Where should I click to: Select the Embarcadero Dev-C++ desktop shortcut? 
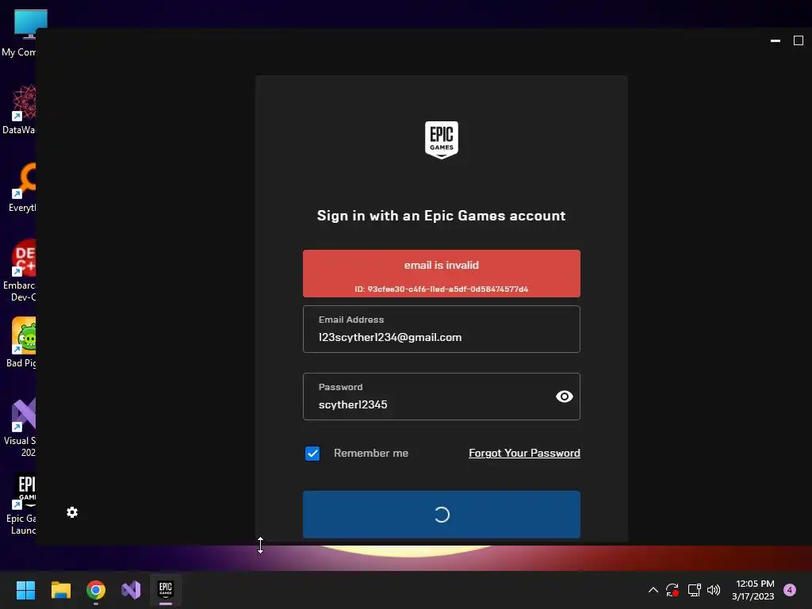21,270
